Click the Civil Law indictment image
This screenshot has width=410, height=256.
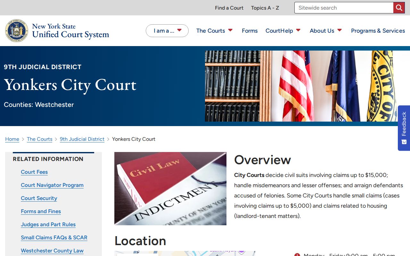pos(170,188)
